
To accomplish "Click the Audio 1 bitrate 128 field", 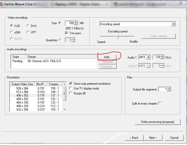I will [x=157, y=57].
